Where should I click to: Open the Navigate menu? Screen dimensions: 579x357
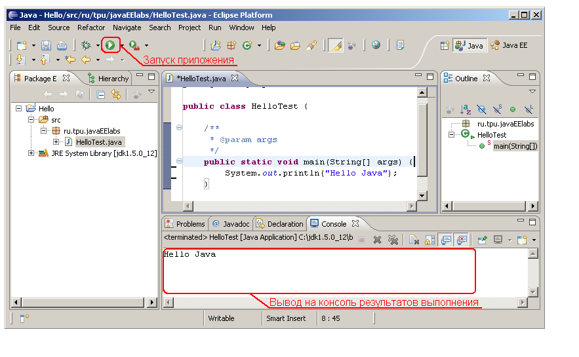127,28
